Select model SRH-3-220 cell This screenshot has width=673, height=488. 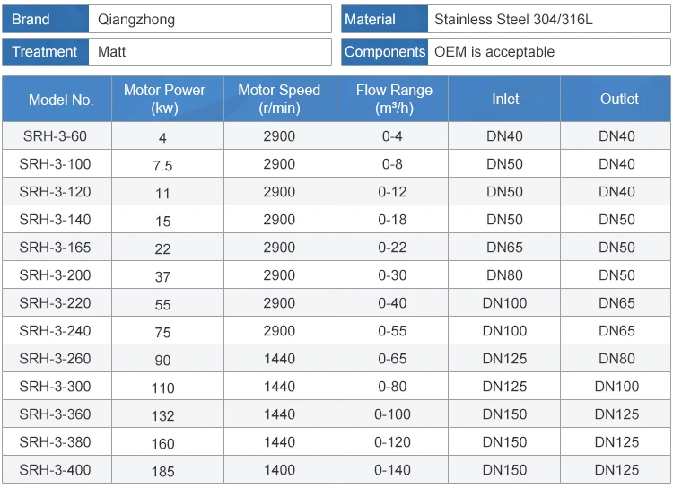click(57, 303)
